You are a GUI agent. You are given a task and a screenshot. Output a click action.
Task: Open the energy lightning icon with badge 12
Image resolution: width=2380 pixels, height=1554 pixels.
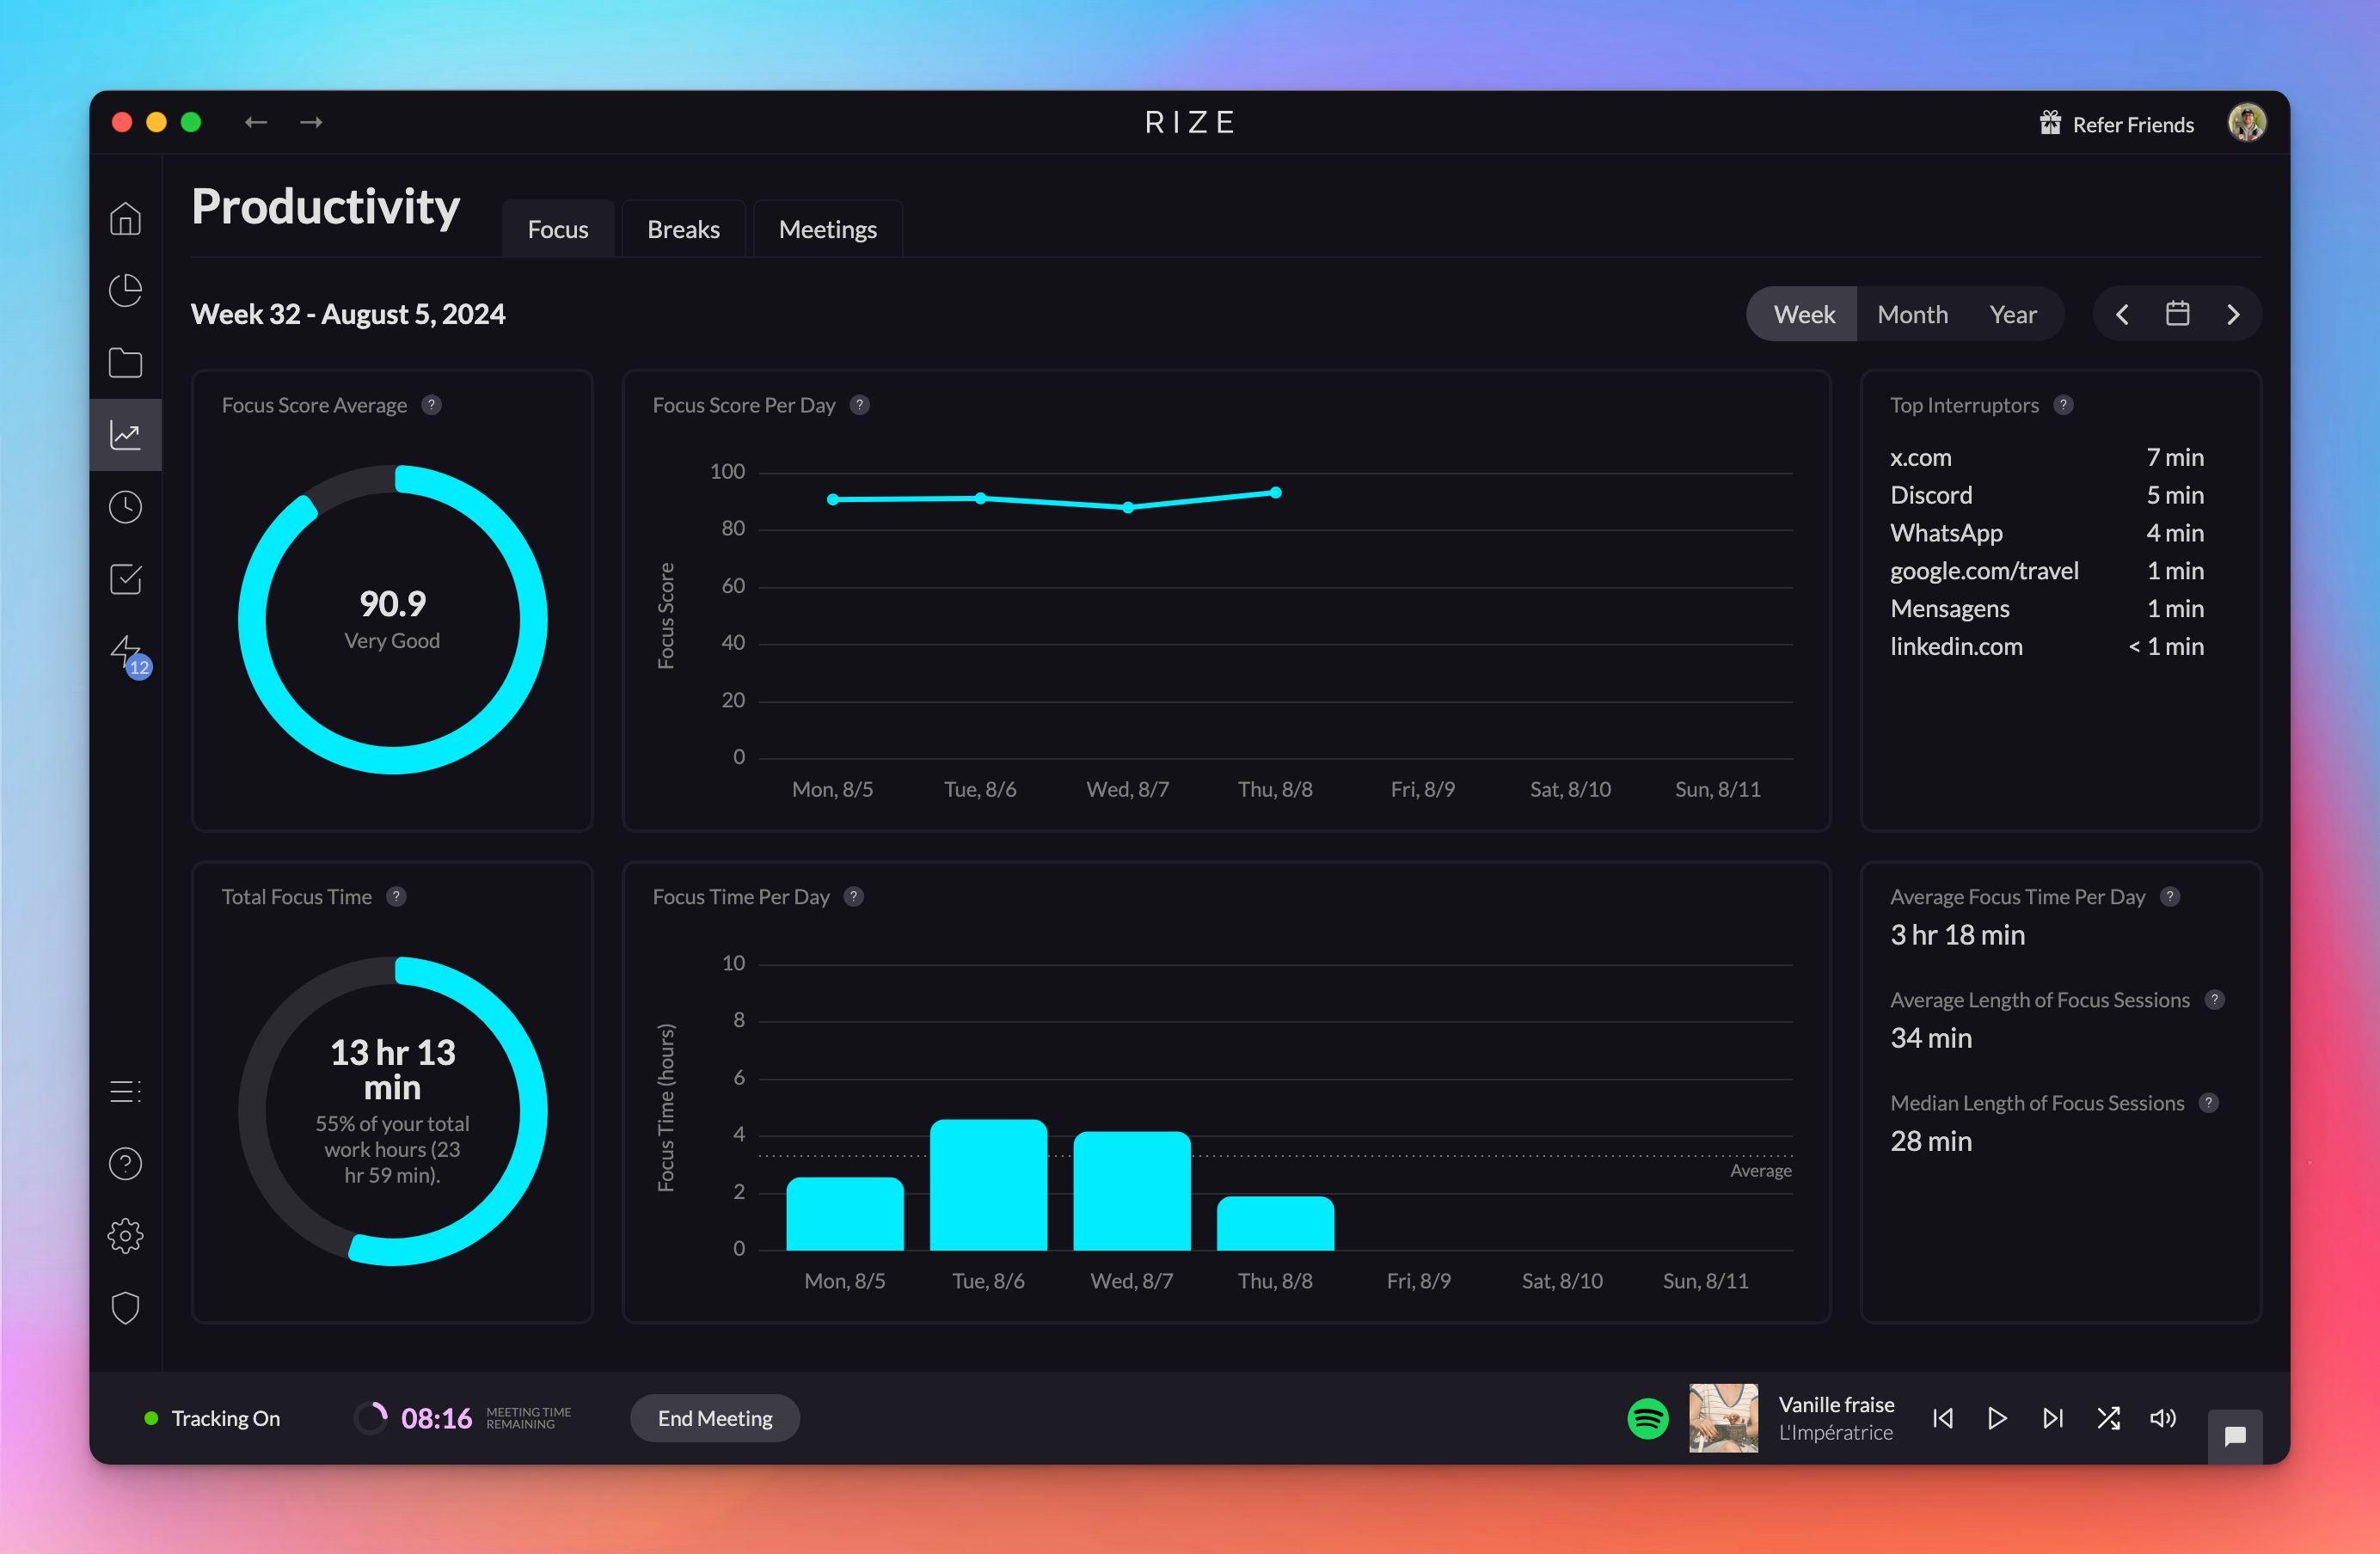click(x=125, y=652)
